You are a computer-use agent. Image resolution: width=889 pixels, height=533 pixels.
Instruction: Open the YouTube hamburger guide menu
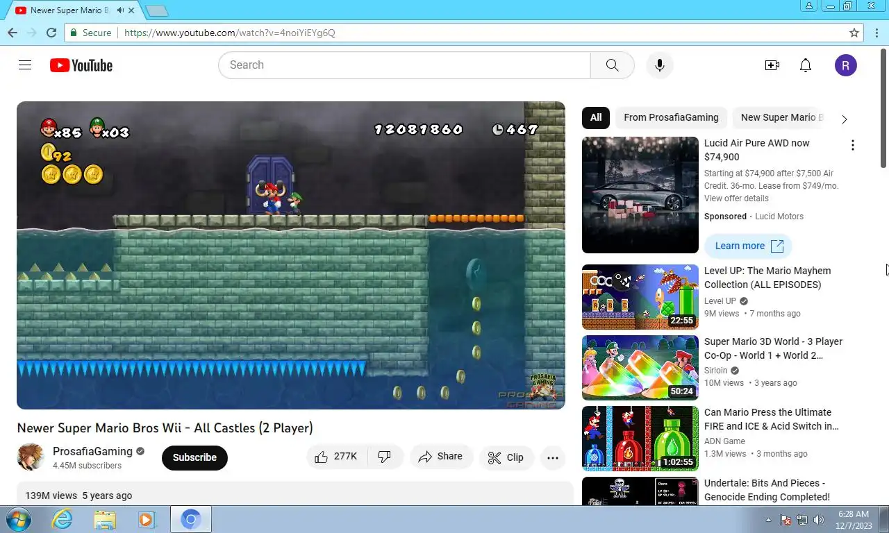click(x=25, y=65)
